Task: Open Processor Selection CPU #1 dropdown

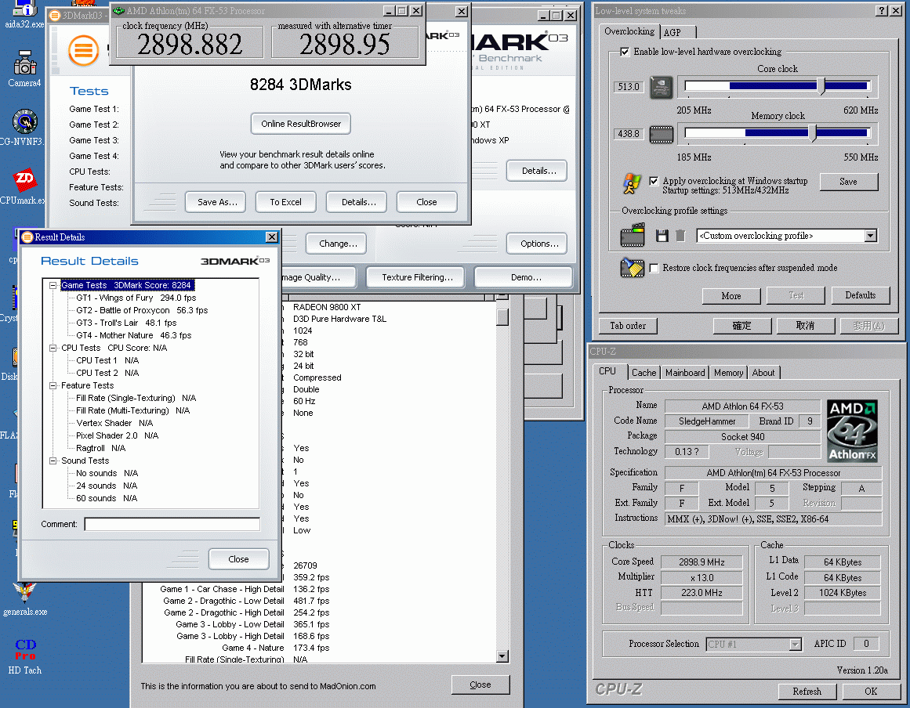Action: tap(795, 645)
